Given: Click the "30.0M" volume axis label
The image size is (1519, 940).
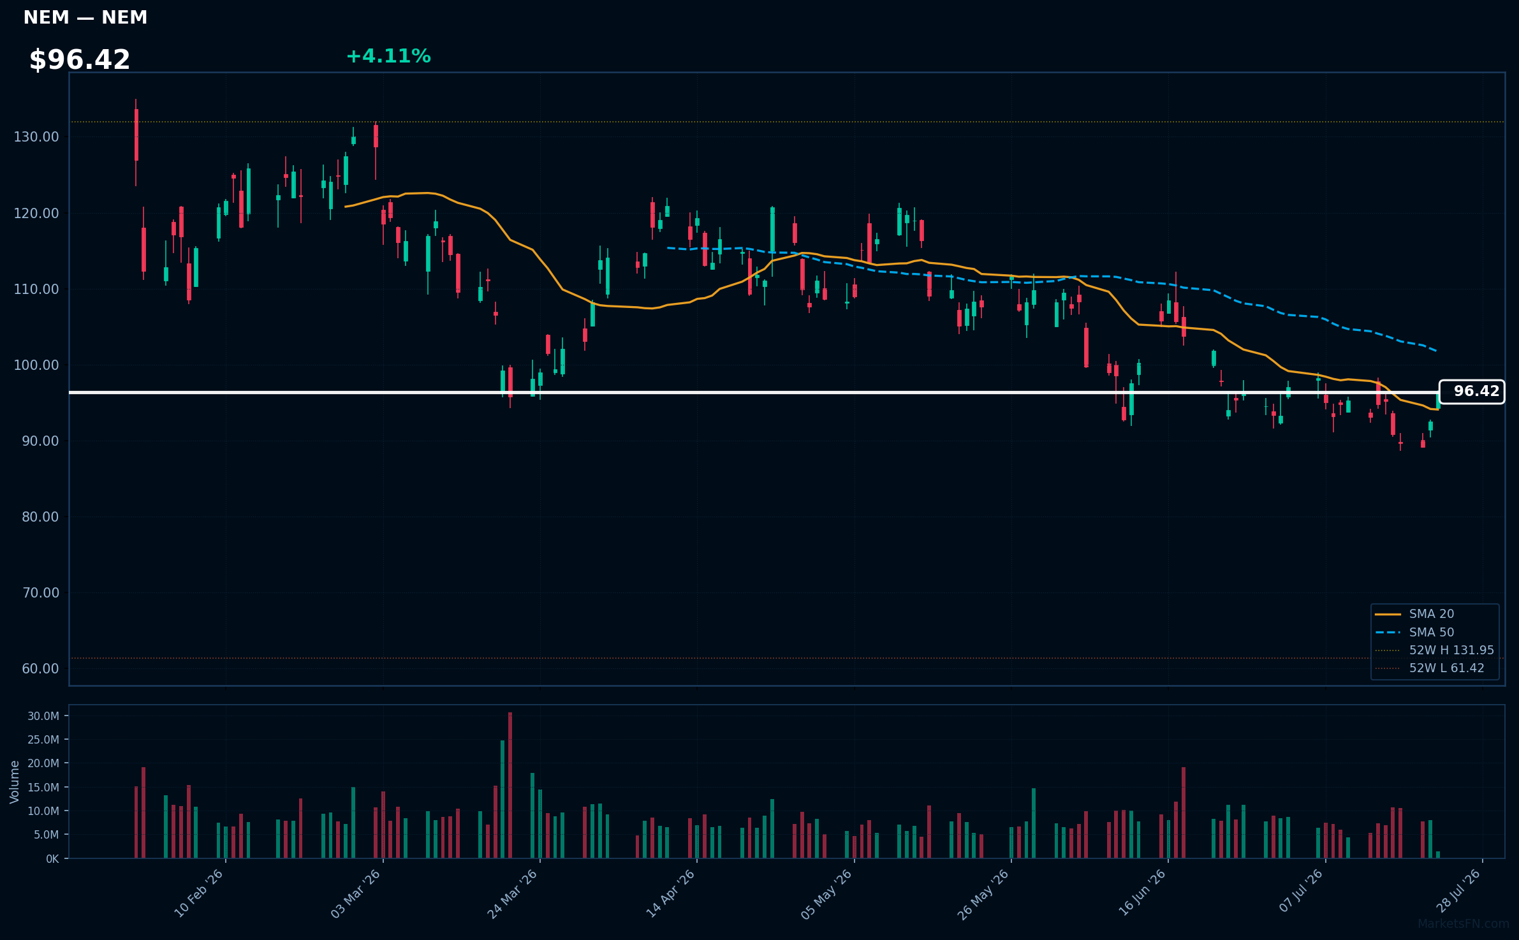Looking at the screenshot, I should point(43,716).
